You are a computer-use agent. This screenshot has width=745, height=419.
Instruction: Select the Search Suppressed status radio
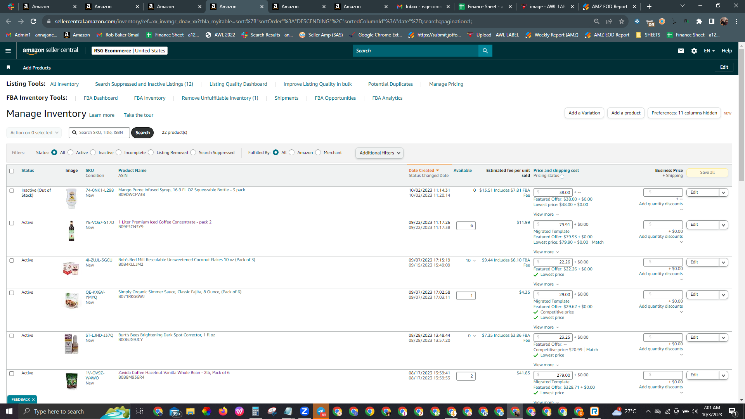193,152
